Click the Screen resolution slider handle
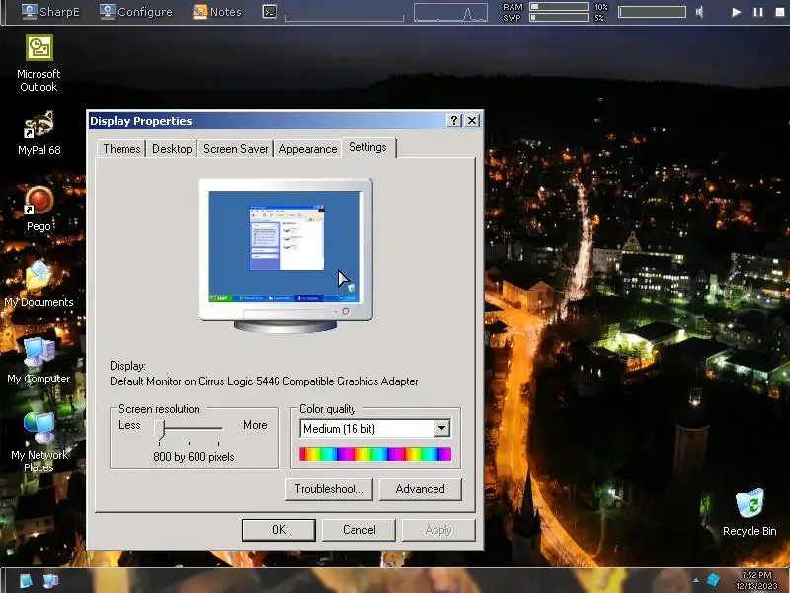 coord(159,429)
